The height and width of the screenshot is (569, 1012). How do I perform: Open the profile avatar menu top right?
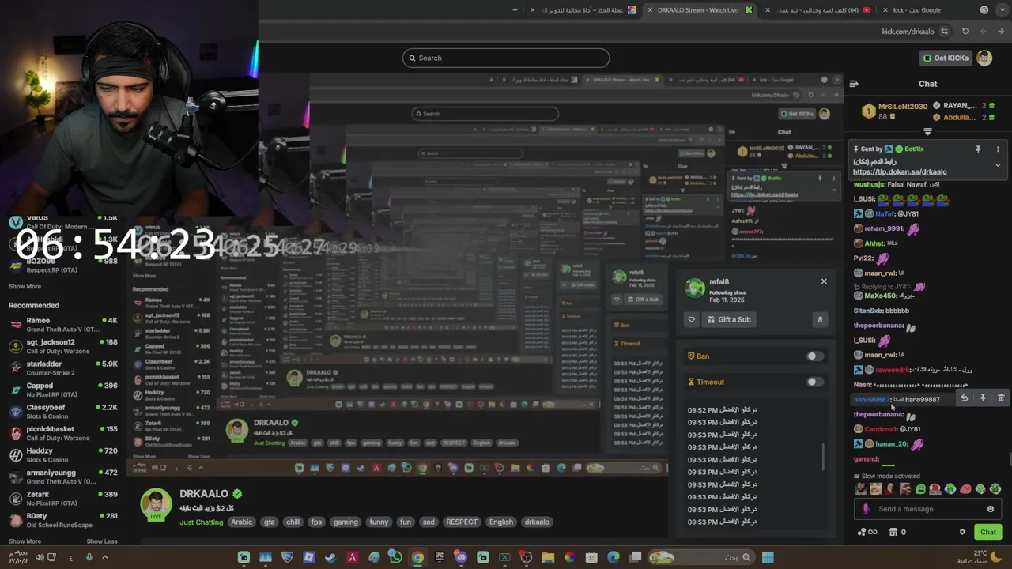click(x=984, y=58)
